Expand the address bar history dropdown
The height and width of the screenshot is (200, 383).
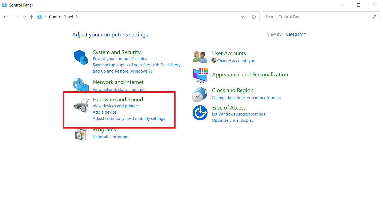click(x=242, y=17)
